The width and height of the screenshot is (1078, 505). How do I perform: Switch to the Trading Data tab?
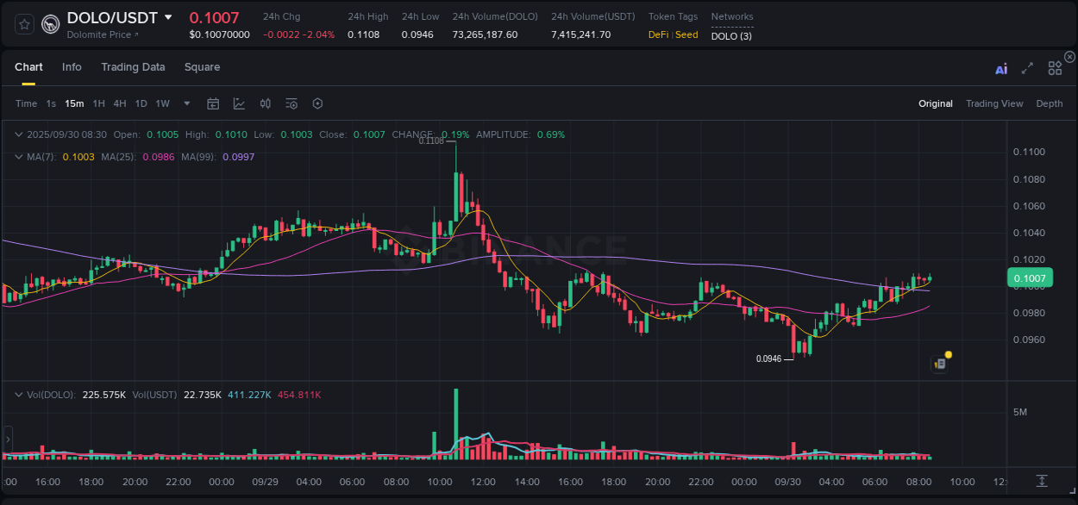point(133,67)
